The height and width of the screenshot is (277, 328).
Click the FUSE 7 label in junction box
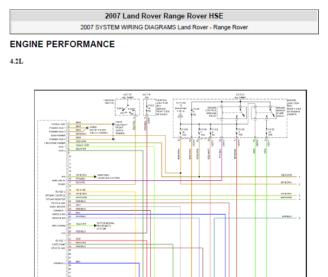click(x=203, y=132)
